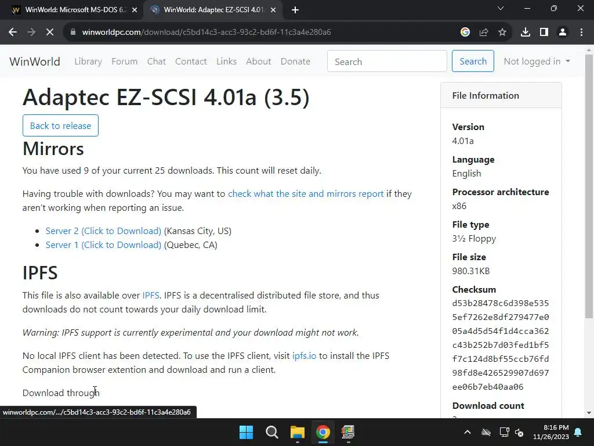Open the last pinned taskbar app
This screenshot has width=594, height=446.
click(x=348, y=432)
